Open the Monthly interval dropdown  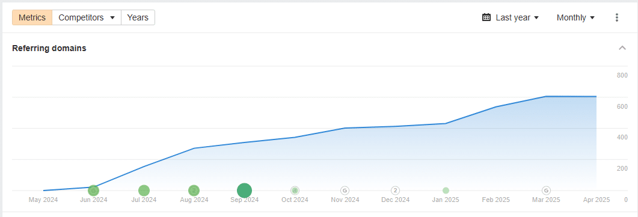tap(575, 17)
